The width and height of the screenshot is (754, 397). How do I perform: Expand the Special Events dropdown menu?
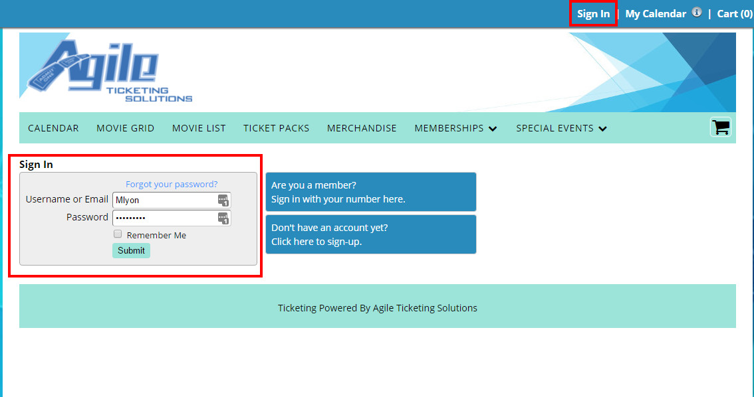pyautogui.click(x=561, y=128)
